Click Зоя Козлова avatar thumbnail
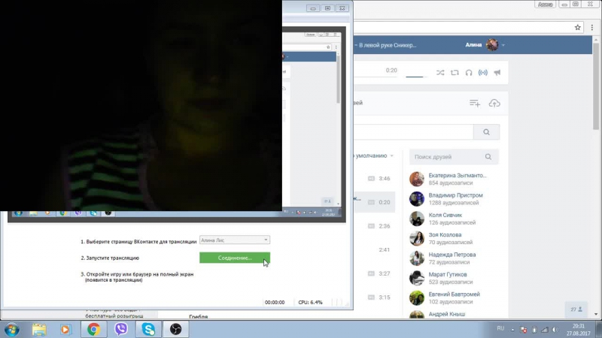Image resolution: width=602 pixels, height=338 pixels. (417, 238)
